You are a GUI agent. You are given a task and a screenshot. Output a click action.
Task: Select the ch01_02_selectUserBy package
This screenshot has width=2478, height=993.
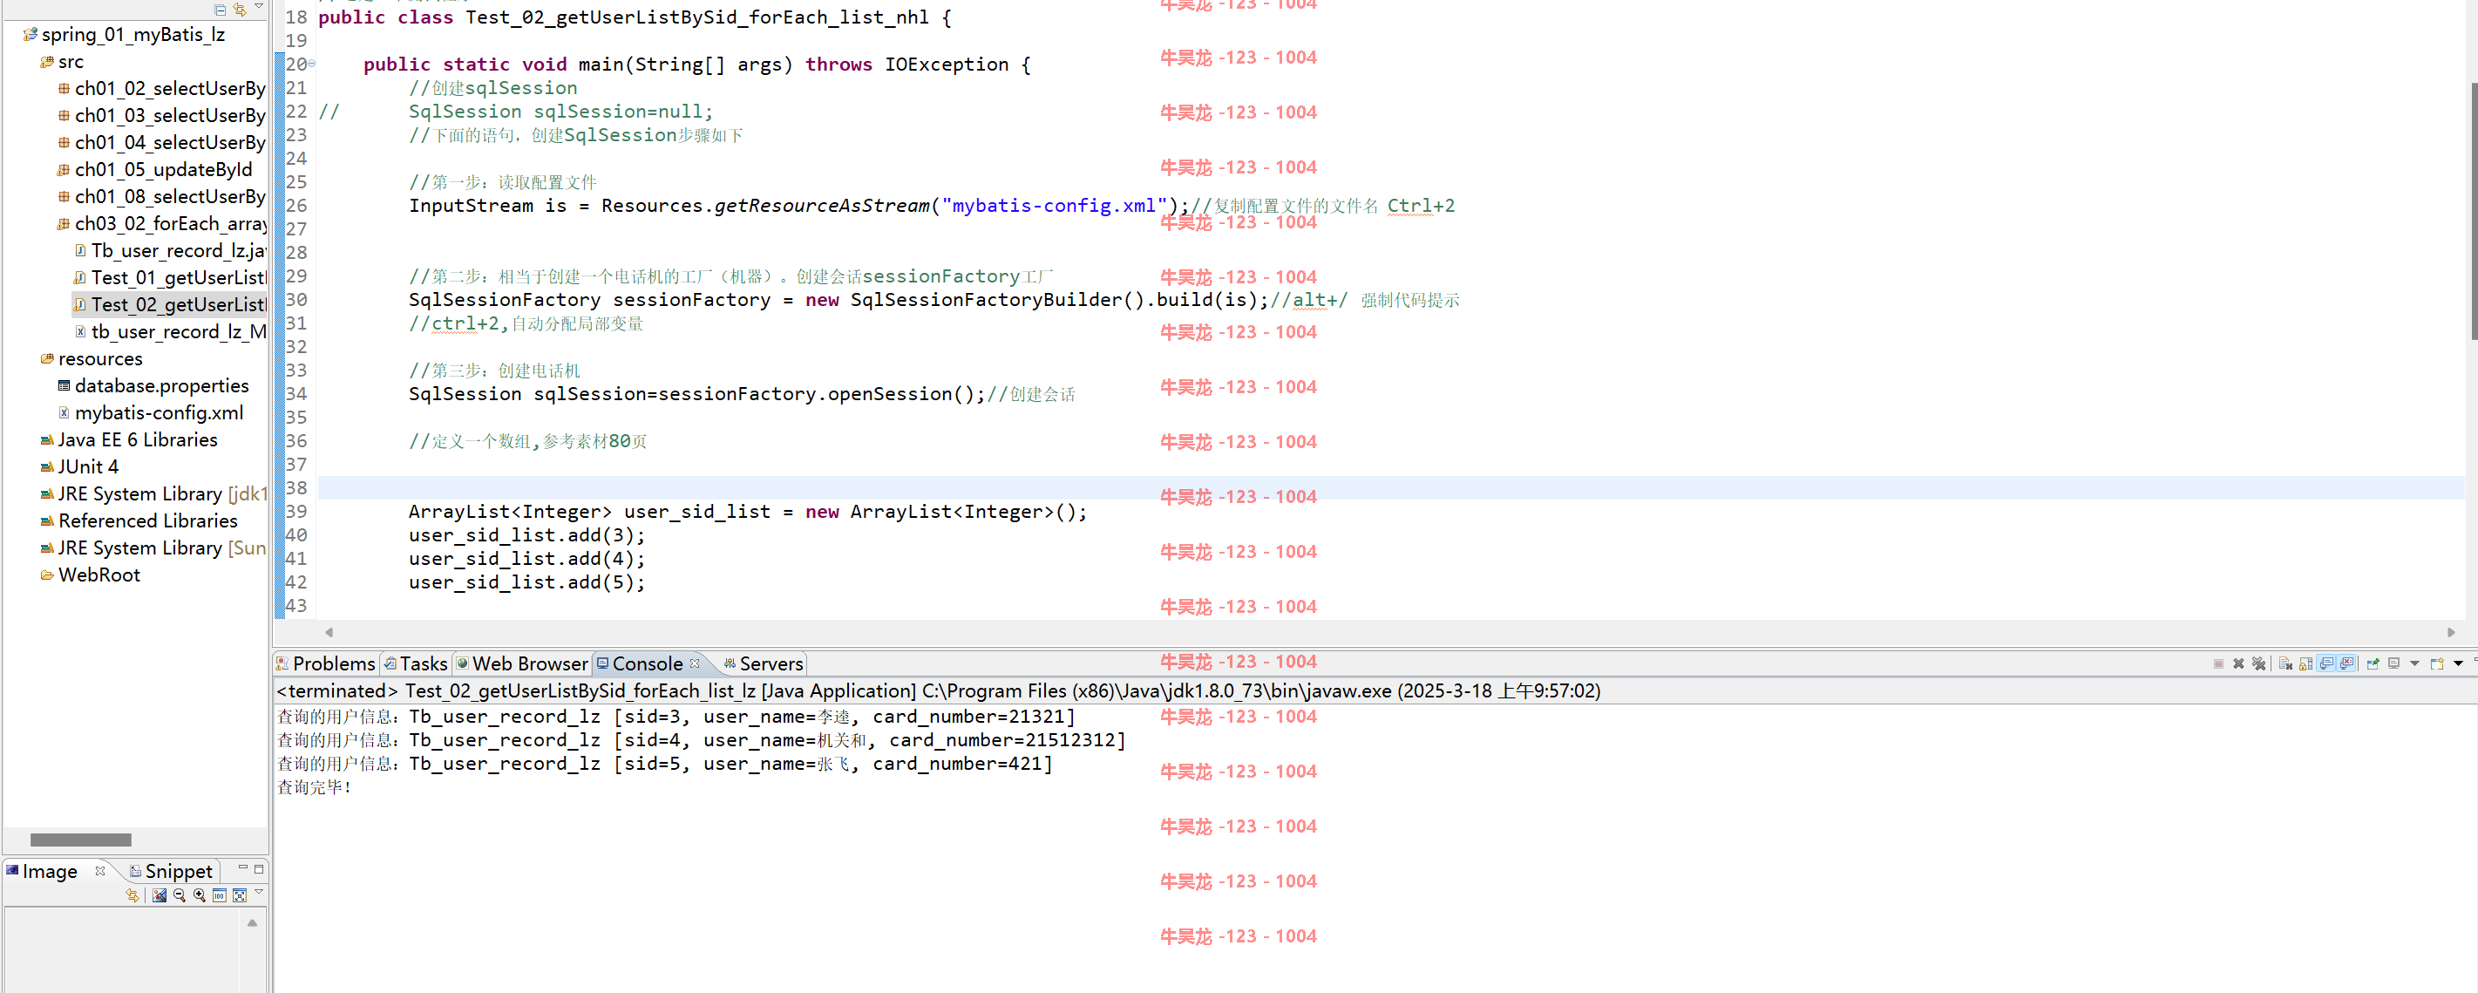point(160,87)
